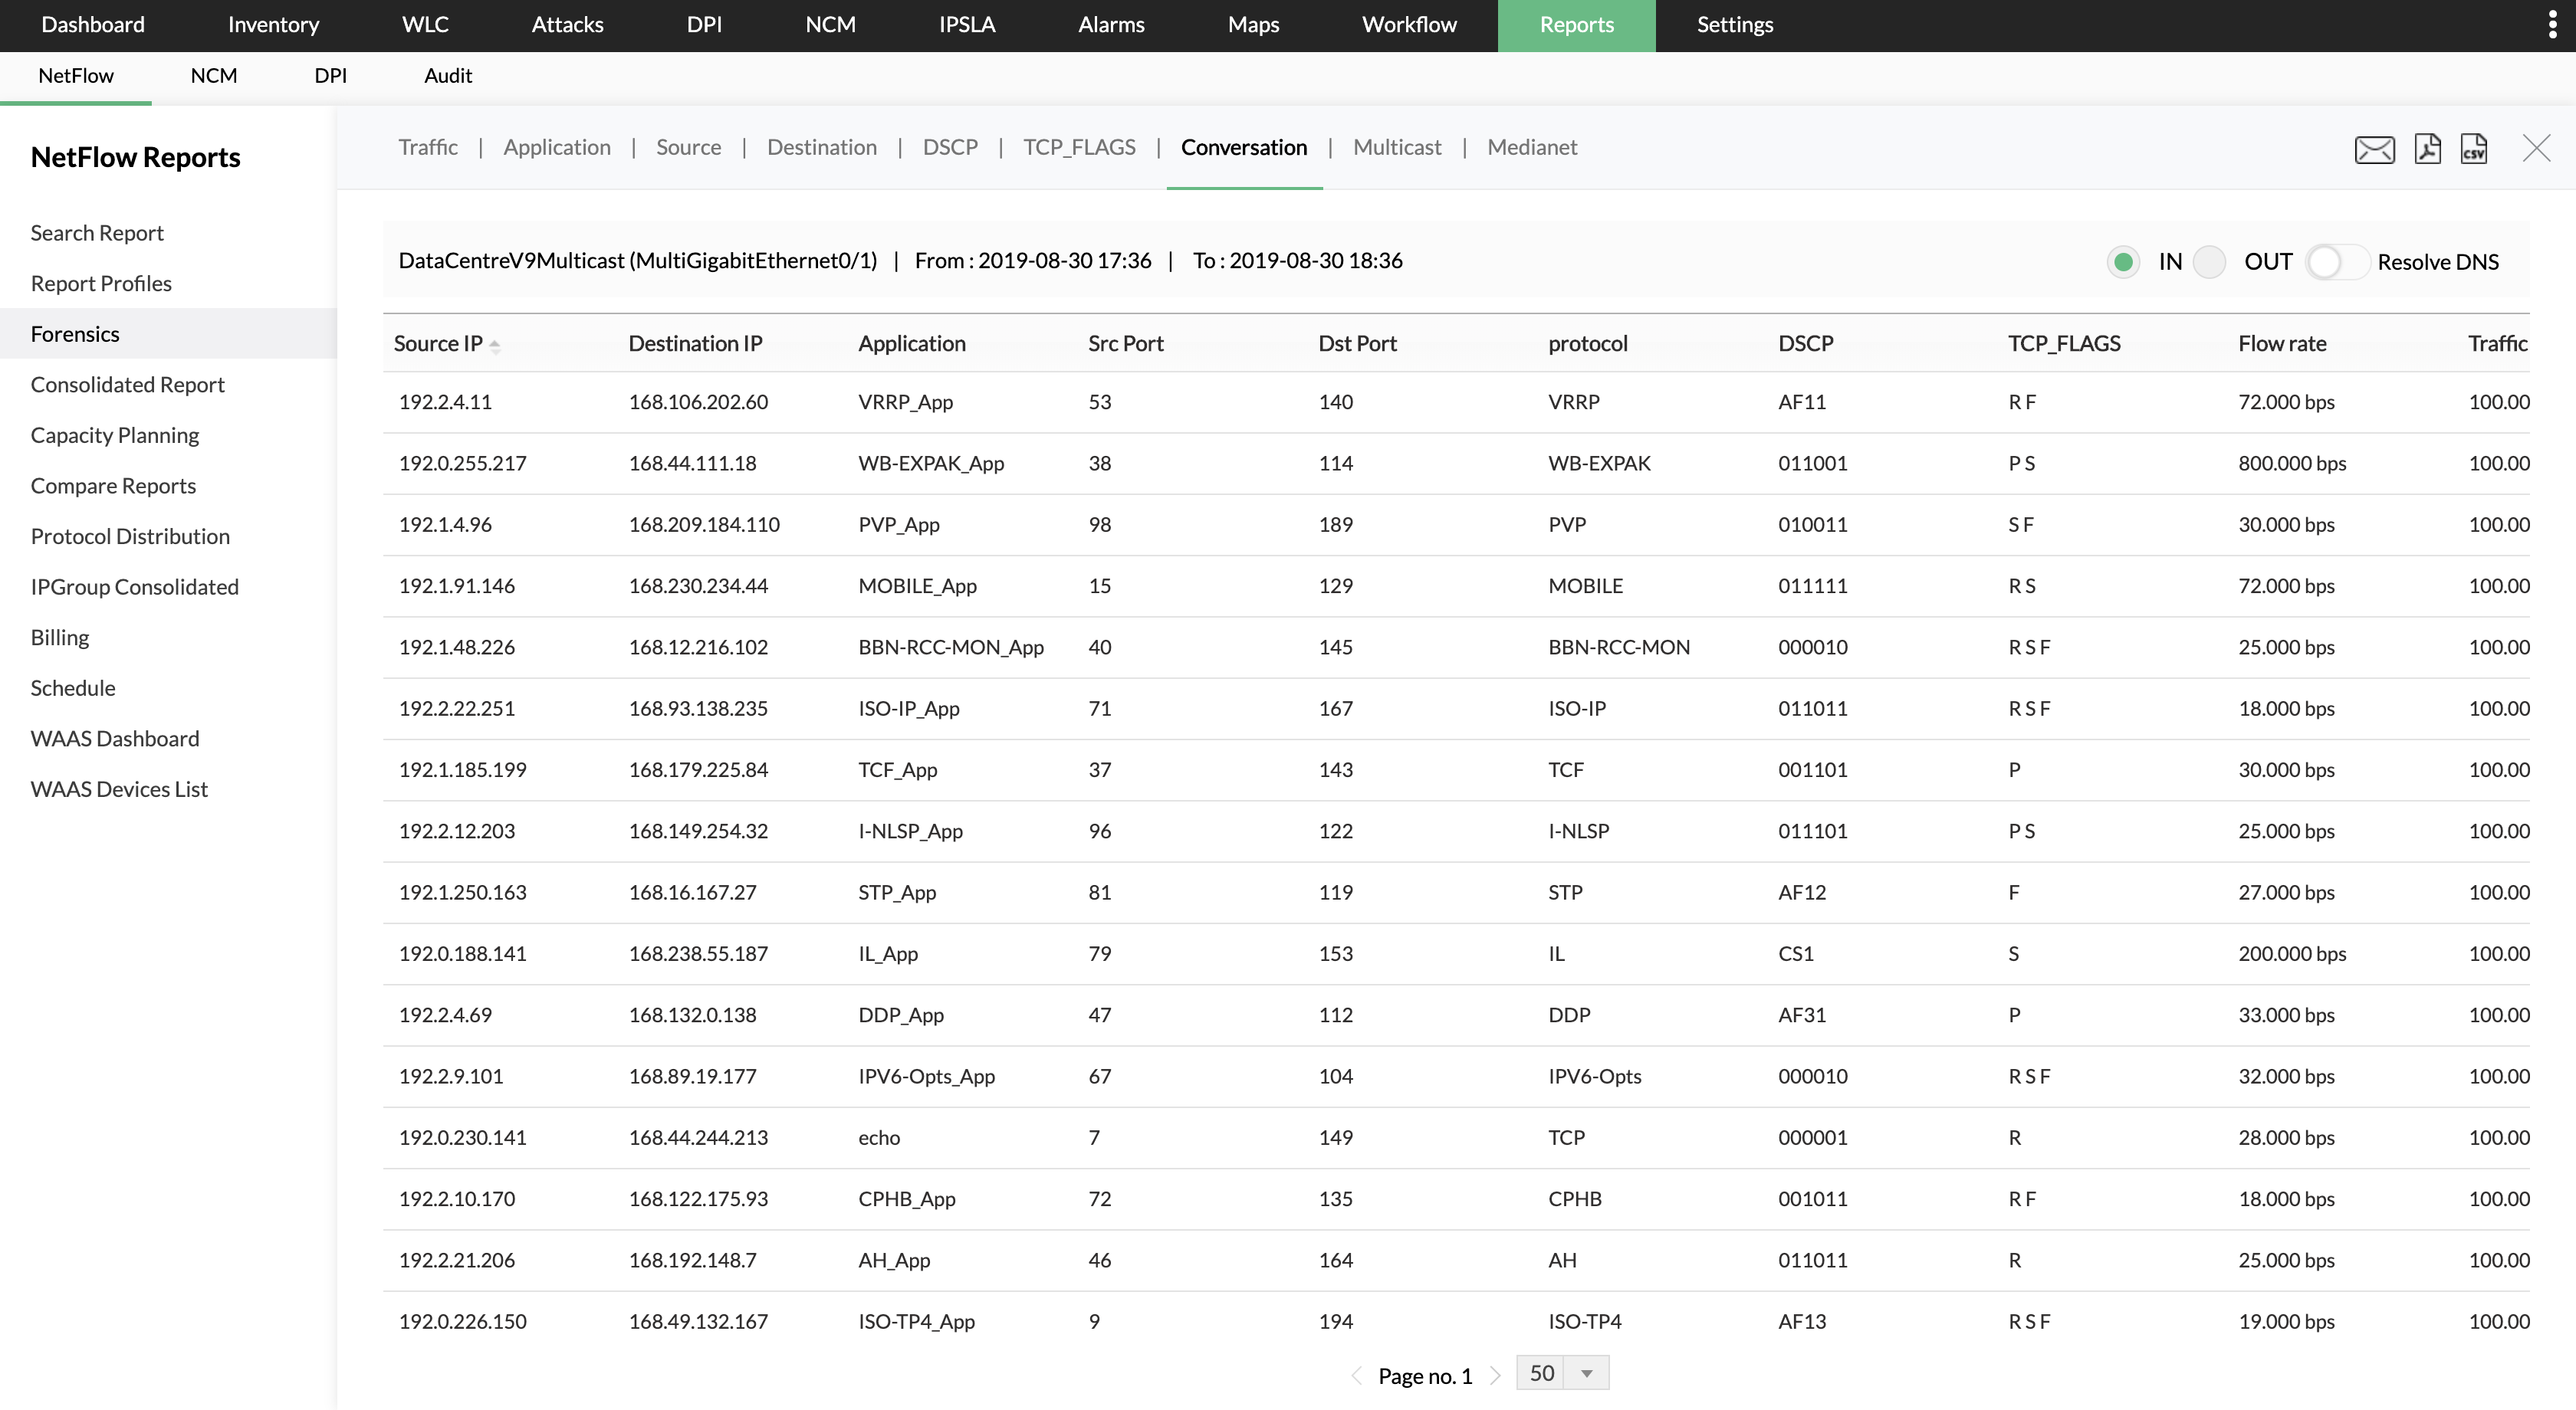Close the report with the X icon
2576x1410 pixels.
(x=2536, y=148)
